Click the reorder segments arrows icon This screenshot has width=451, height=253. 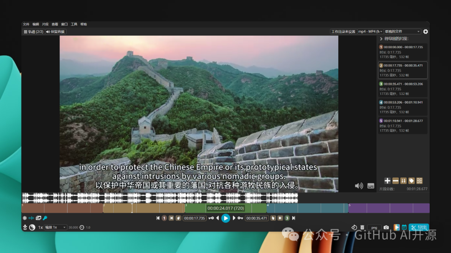(x=403, y=181)
